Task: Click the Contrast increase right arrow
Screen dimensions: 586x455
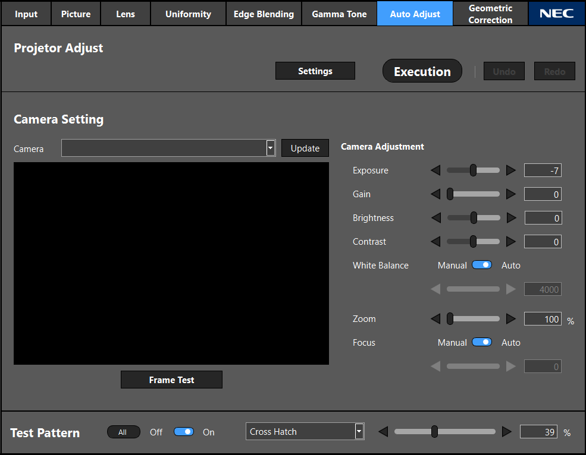Action: (510, 242)
